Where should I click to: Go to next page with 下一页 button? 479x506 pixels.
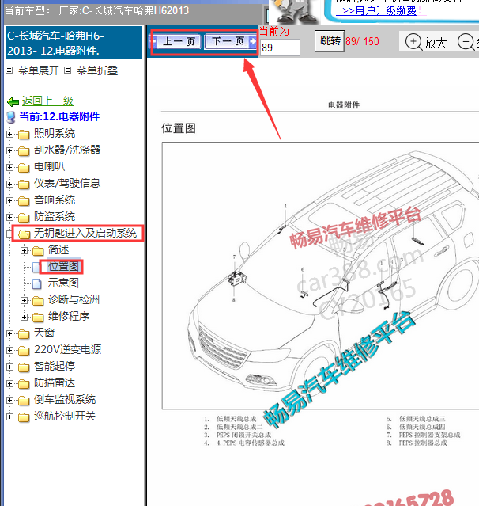point(230,41)
